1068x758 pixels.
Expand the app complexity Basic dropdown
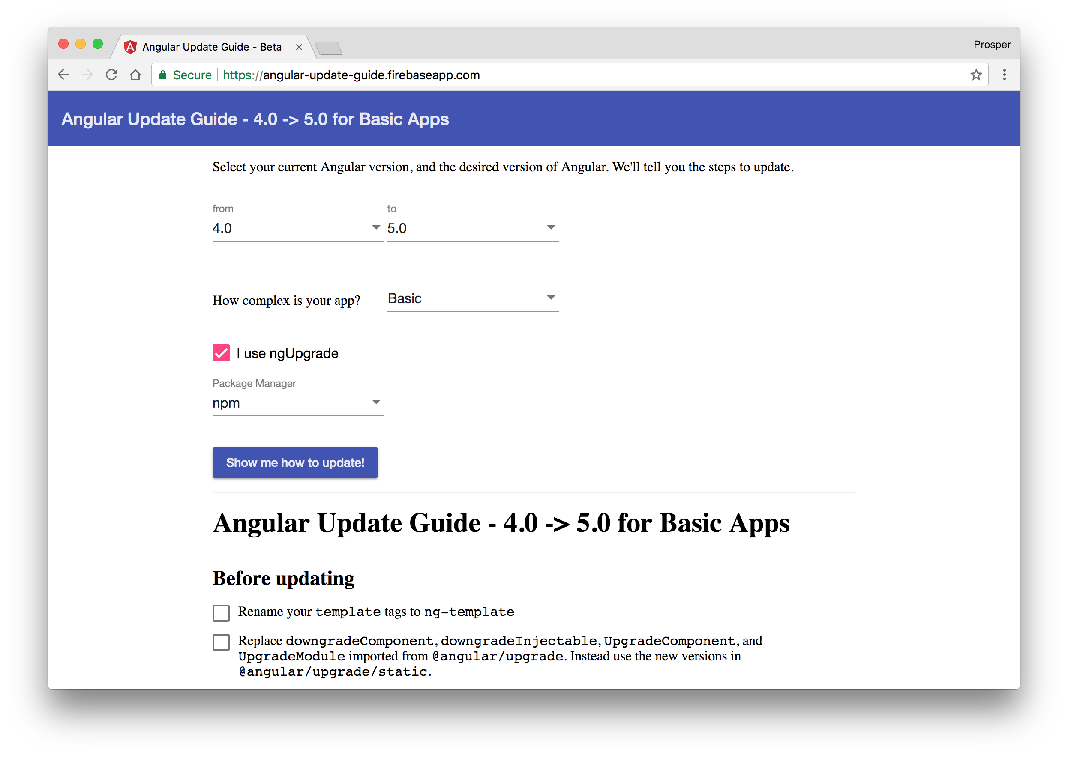click(x=472, y=298)
